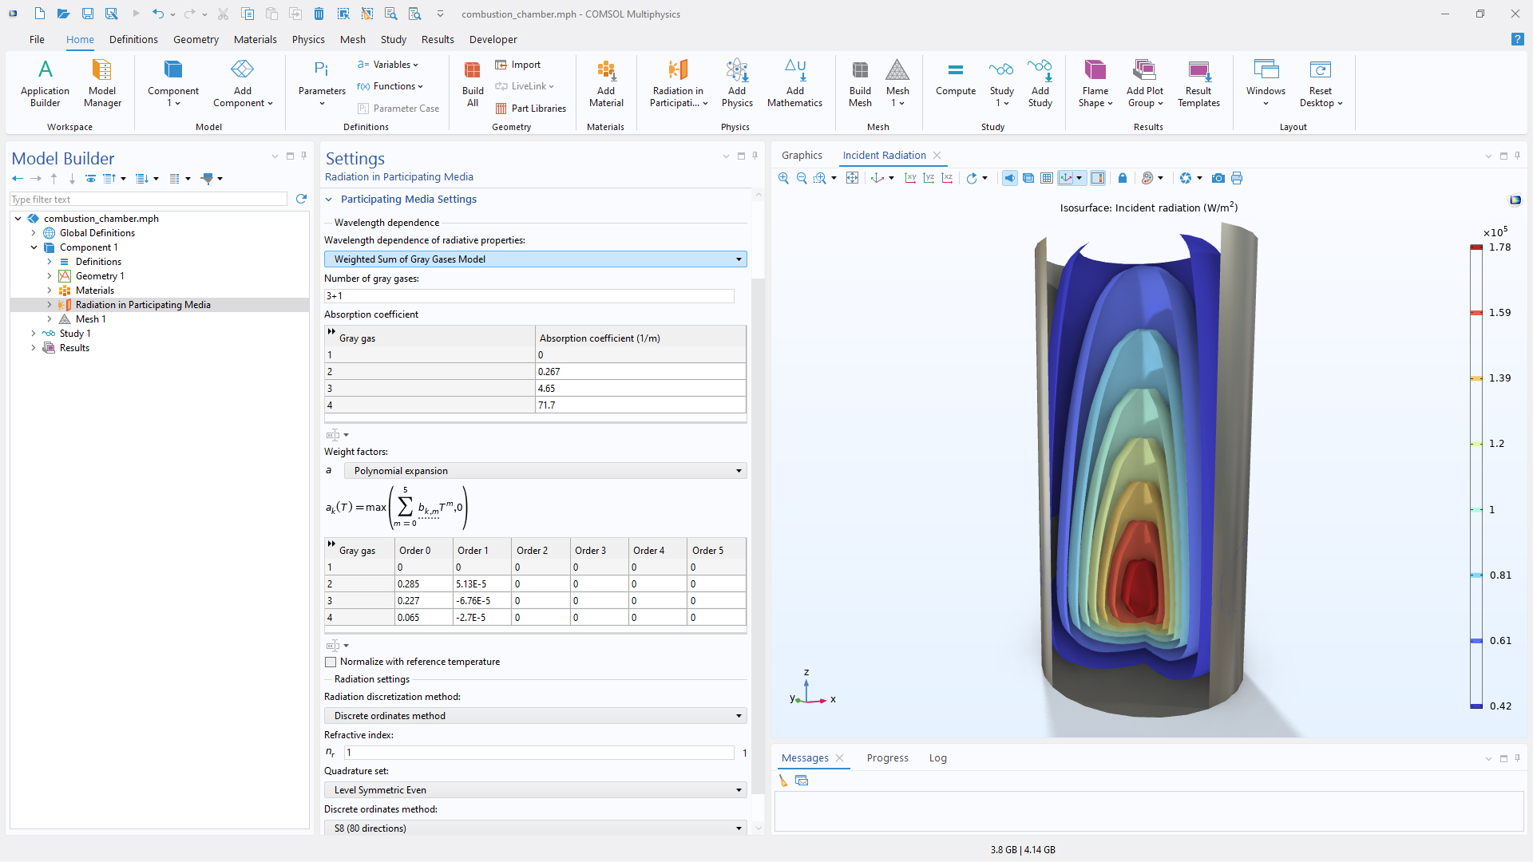Enable Normalize with reference temperature checkbox

coord(331,662)
